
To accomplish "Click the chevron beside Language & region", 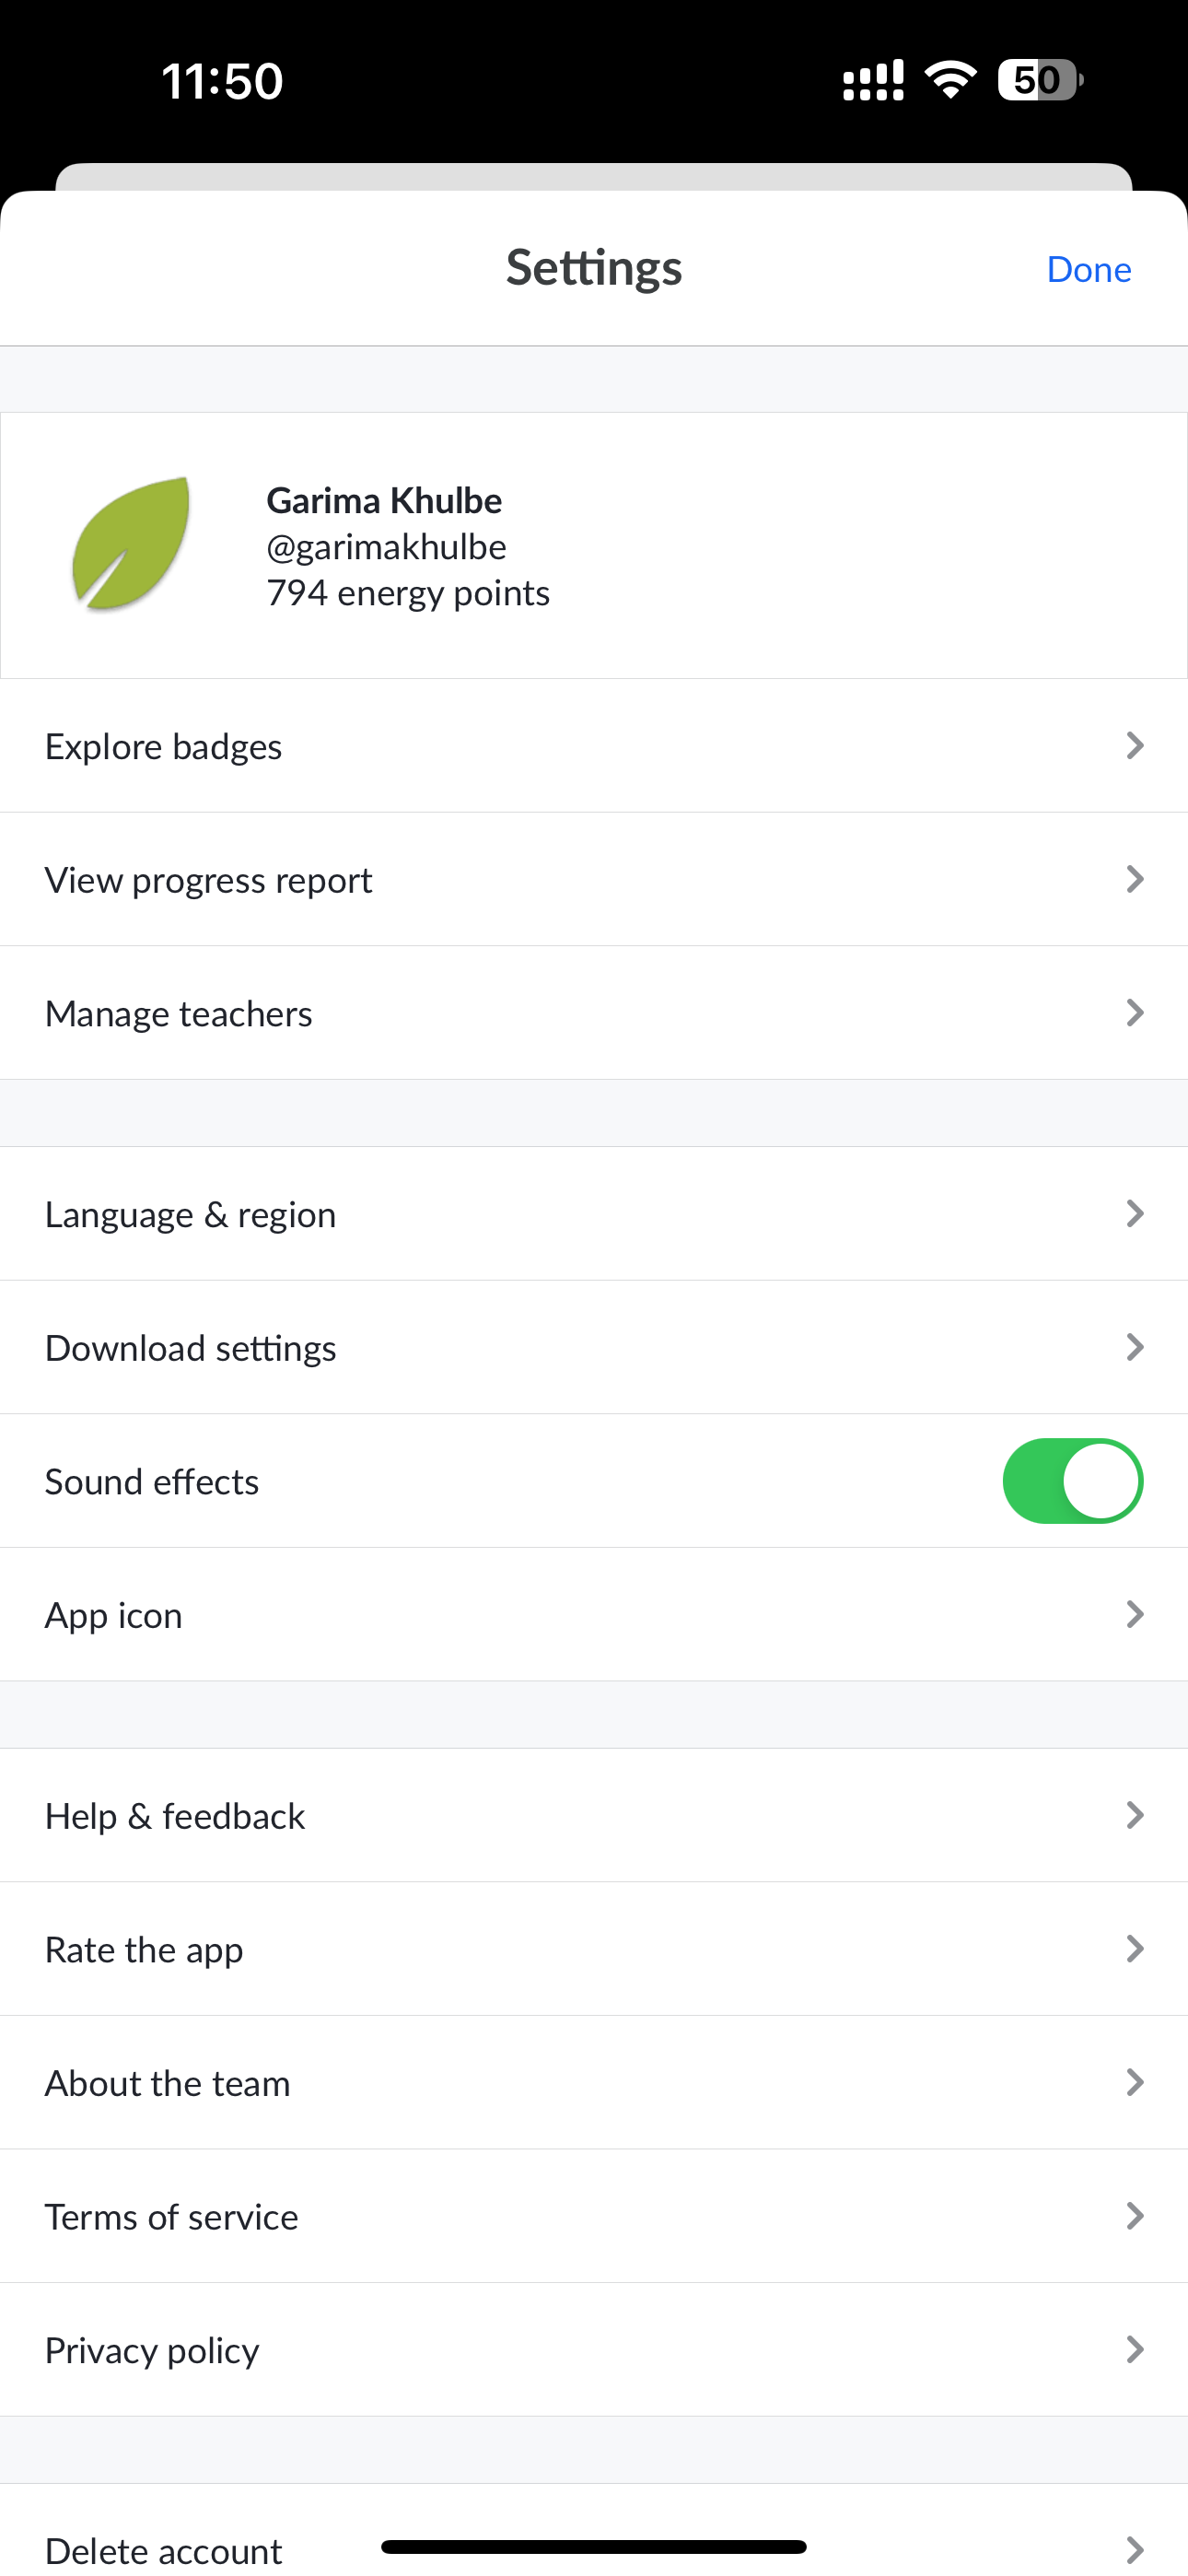I will tap(1134, 1214).
